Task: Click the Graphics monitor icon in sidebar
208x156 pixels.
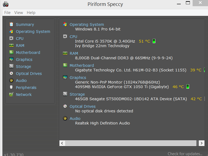Action: click(x=11, y=59)
